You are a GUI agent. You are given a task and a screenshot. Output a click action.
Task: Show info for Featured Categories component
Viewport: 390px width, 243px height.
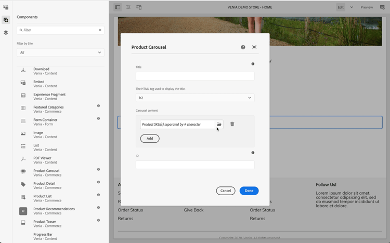pos(98,106)
